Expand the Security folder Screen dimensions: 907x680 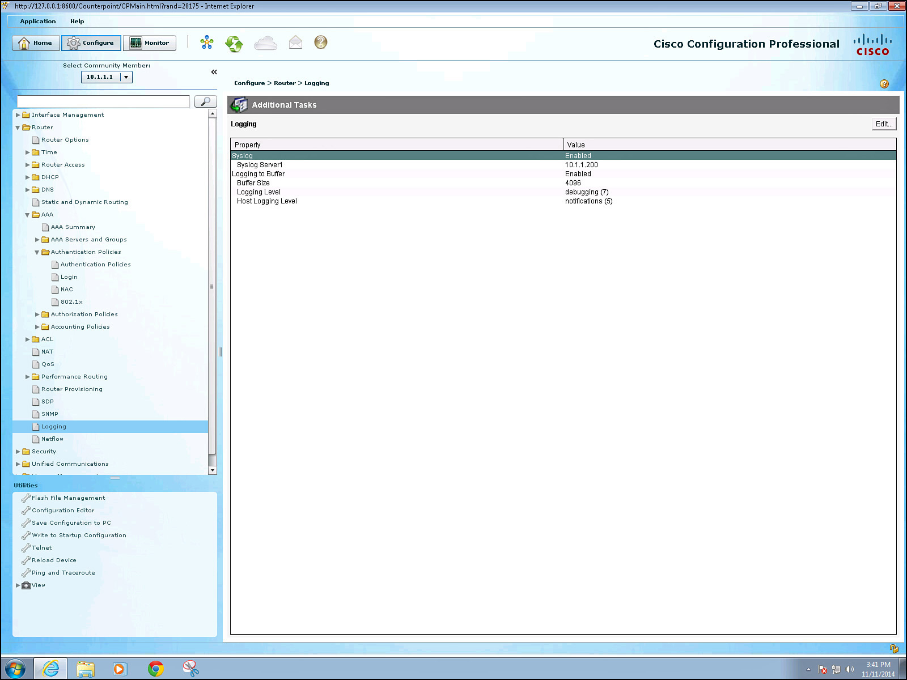pyautogui.click(x=18, y=452)
